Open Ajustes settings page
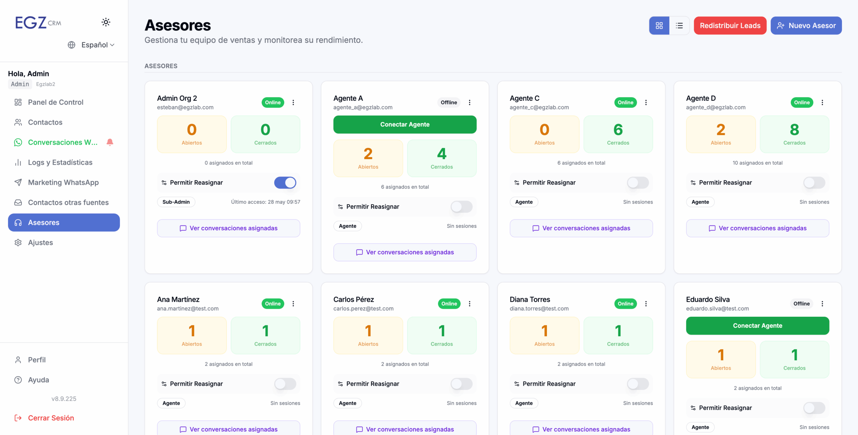Image resolution: width=858 pixels, height=435 pixels. (64, 242)
